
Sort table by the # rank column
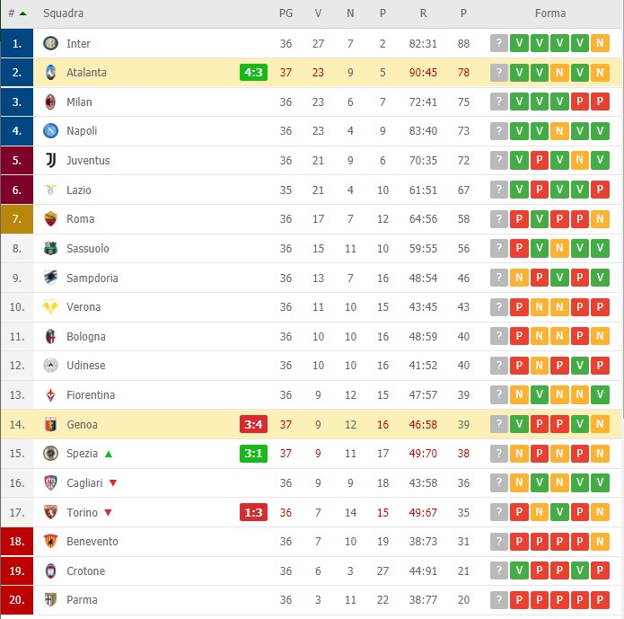coord(17,13)
